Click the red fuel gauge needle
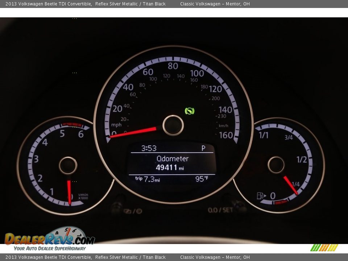348x261 pixels. tap(290, 185)
